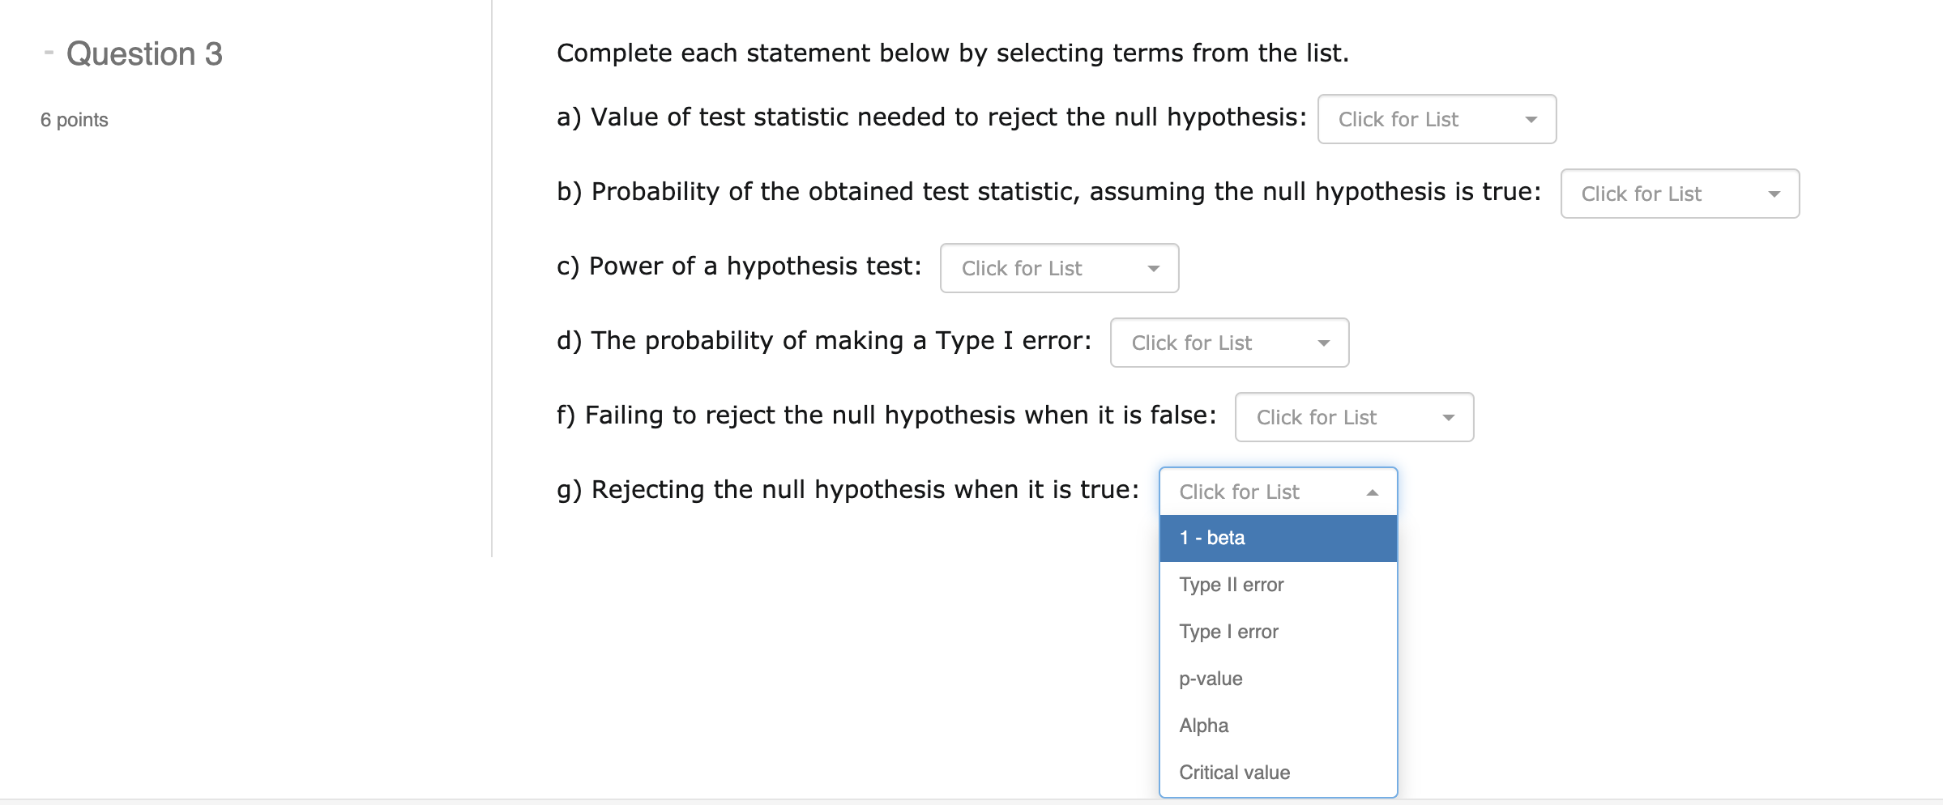This screenshot has height=805, width=1943.
Task: Click the arrow beside Power of a hypothesis test
Action: pyautogui.click(x=1153, y=269)
